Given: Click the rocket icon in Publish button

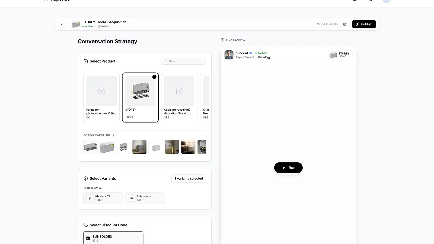Looking at the screenshot, I should point(358,24).
